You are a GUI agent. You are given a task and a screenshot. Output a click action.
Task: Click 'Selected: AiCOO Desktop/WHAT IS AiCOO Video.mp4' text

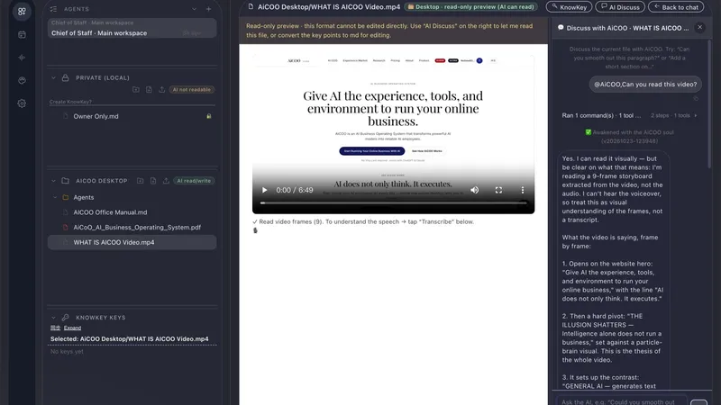click(x=129, y=339)
